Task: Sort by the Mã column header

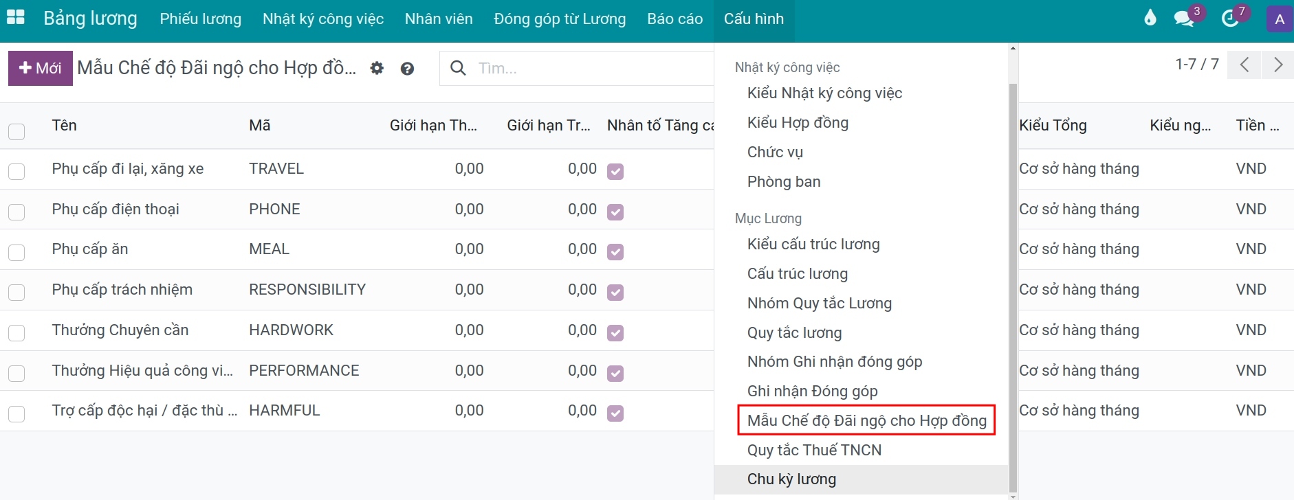Action: (259, 126)
